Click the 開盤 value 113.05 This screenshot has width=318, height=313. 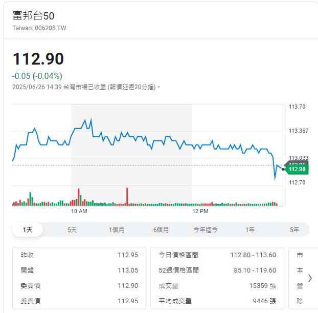point(128,270)
